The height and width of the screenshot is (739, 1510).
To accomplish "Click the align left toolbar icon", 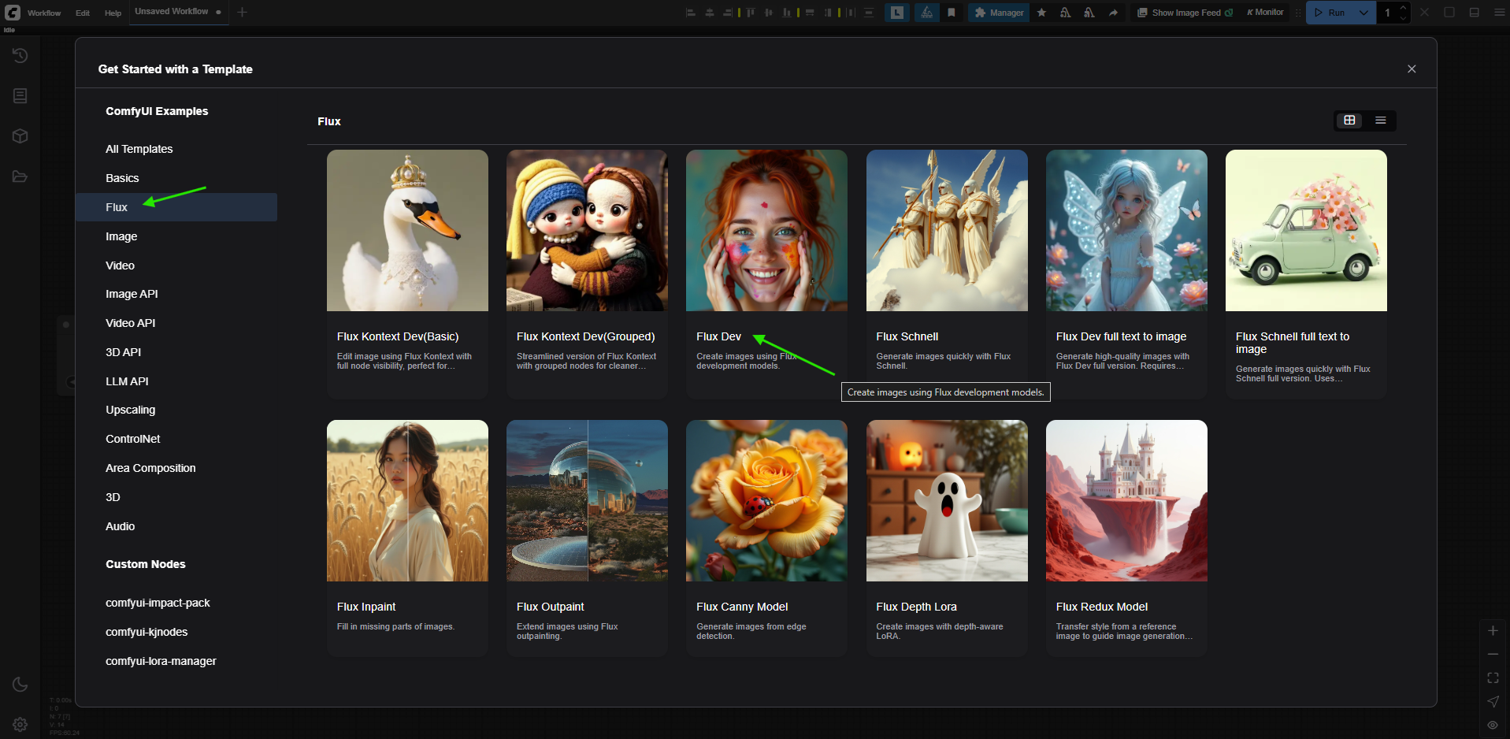I will point(691,13).
